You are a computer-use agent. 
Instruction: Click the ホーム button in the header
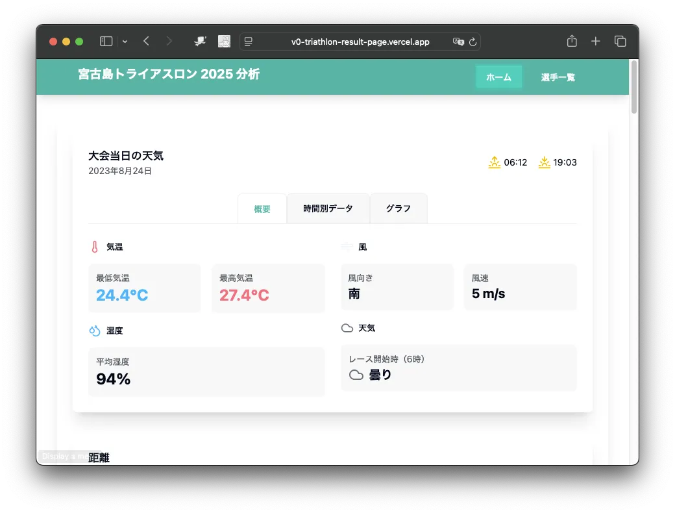pyautogui.click(x=498, y=77)
